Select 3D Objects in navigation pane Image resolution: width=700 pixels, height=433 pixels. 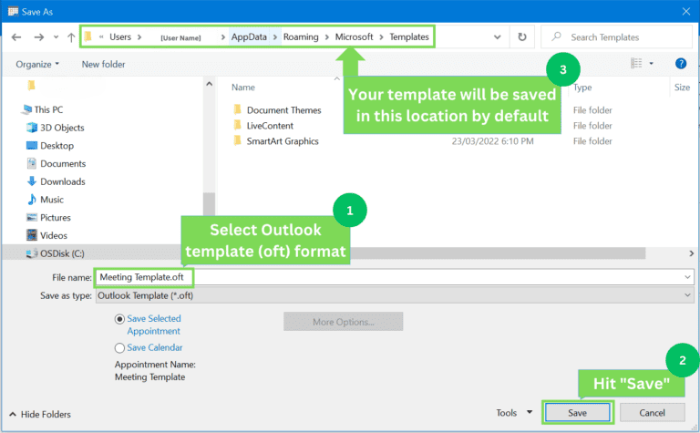pyautogui.click(x=62, y=128)
